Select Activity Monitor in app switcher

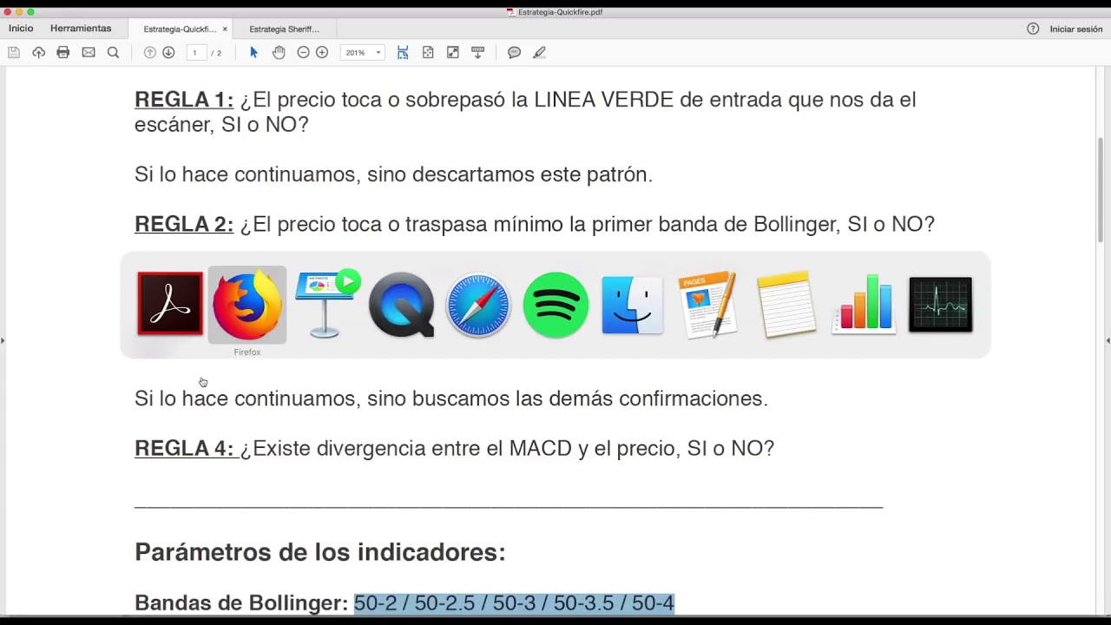click(x=941, y=304)
